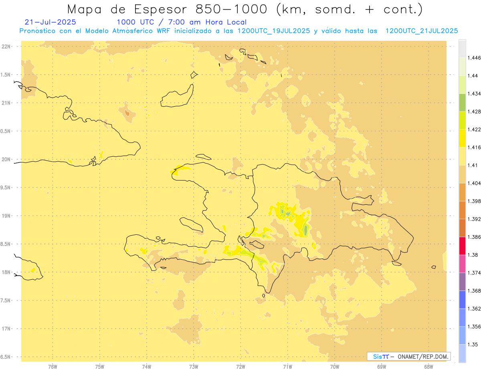Click the '1.416' colorbar value
The image size is (481, 372).
coord(474,147)
